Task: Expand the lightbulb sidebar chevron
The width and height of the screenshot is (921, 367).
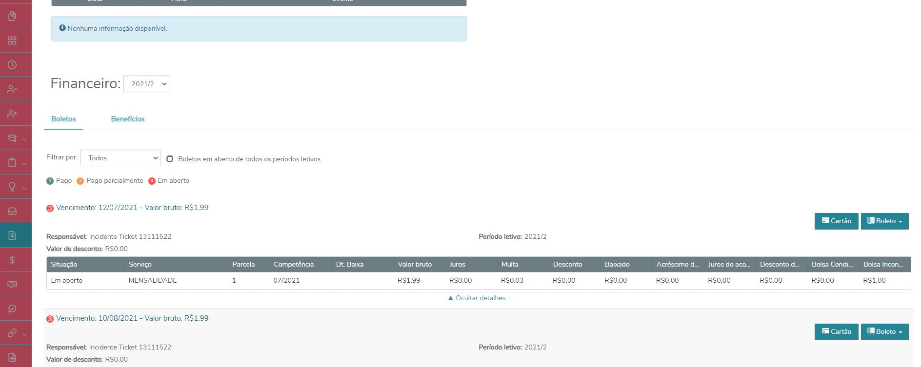Action: (x=24, y=188)
